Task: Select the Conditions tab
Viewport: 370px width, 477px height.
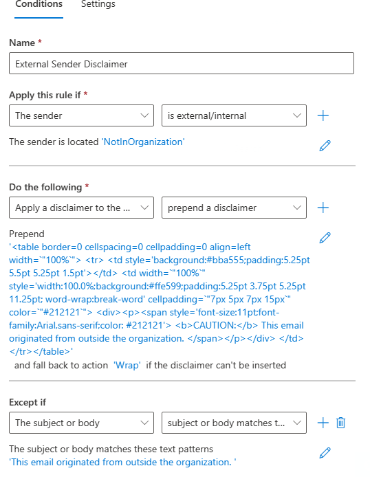Action: (x=39, y=4)
